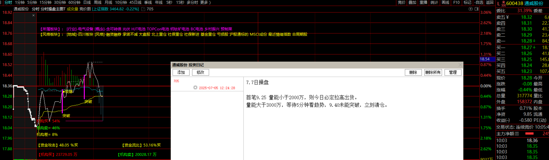Click 上证指数 3464.82 index readout
The height and width of the screenshot is (160, 549).
click(x=116, y=9)
